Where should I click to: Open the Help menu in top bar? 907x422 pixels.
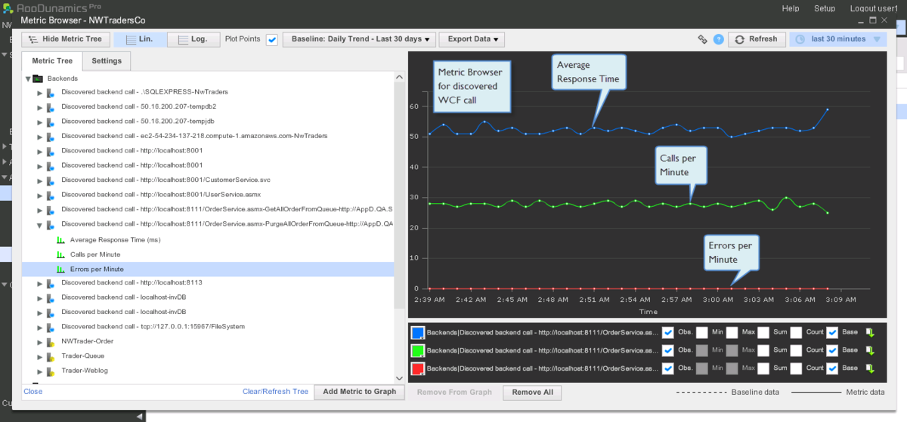coord(791,8)
